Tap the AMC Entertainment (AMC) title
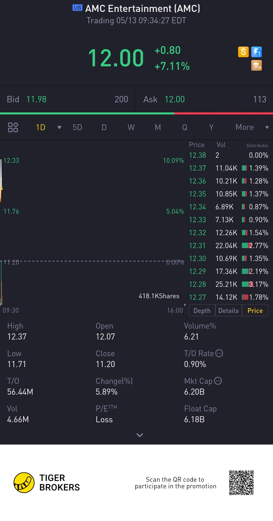This screenshot has width=273, height=521. 143,9
